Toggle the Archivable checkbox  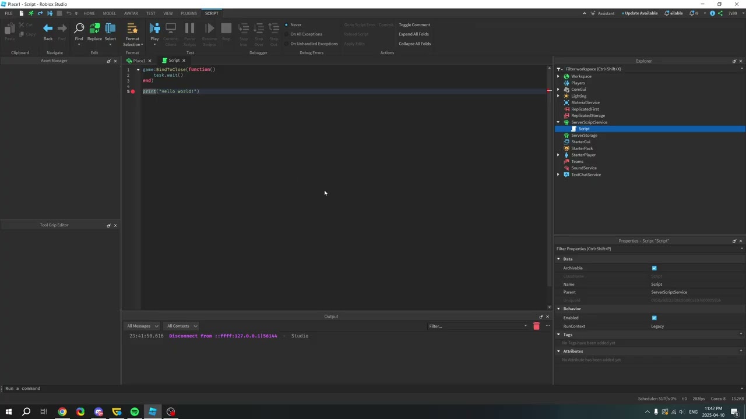(x=654, y=268)
